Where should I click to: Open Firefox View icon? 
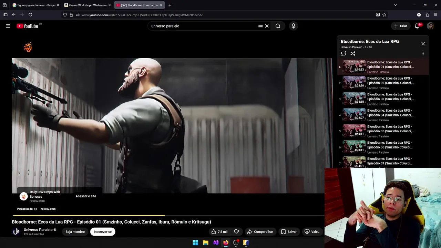[x=4, y=5]
